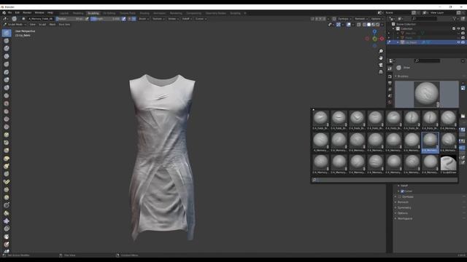Screen dimensions: 467x262
Task: Select the Draw Sharp sculpt brush
Action: point(7,41)
